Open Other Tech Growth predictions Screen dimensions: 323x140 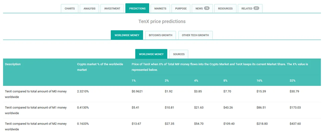pyautogui.click(x=195, y=35)
